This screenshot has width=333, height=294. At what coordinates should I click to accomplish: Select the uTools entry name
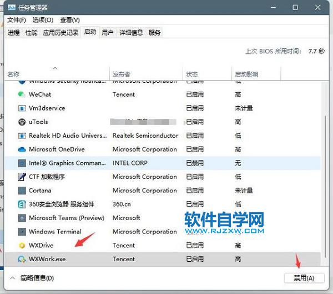point(38,122)
